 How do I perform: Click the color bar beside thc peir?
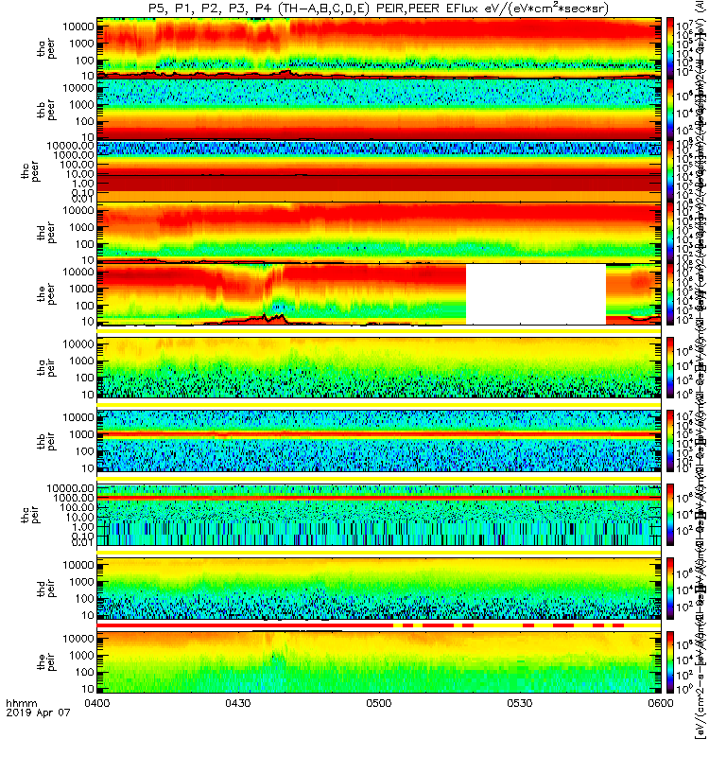(x=670, y=515)
